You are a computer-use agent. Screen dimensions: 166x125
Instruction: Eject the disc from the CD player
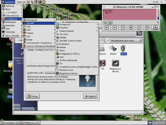pos(155,28)
